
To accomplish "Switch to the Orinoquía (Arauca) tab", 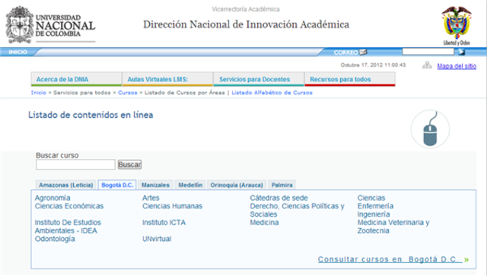I will pyautogui.click(x=237, y=185).
